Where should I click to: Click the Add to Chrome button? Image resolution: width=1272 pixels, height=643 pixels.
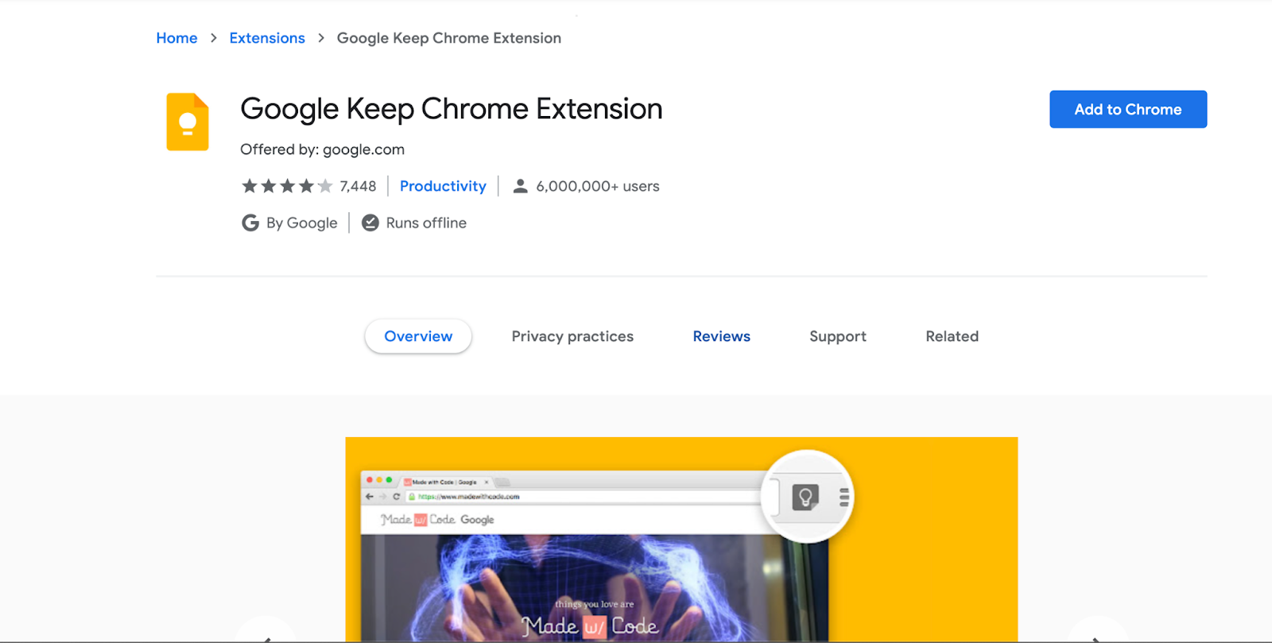click(1128, 109)
